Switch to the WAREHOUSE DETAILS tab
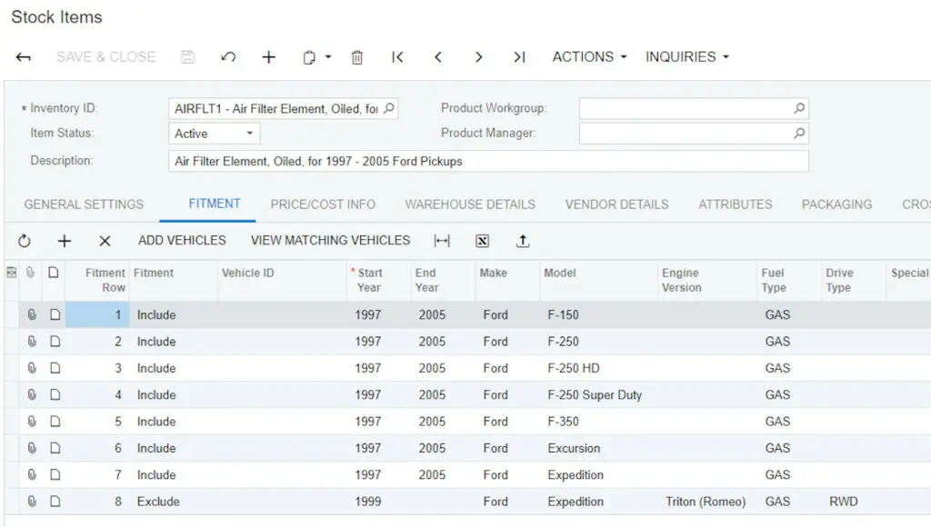This screenshot has height=527, width=931. click(470, 204)
